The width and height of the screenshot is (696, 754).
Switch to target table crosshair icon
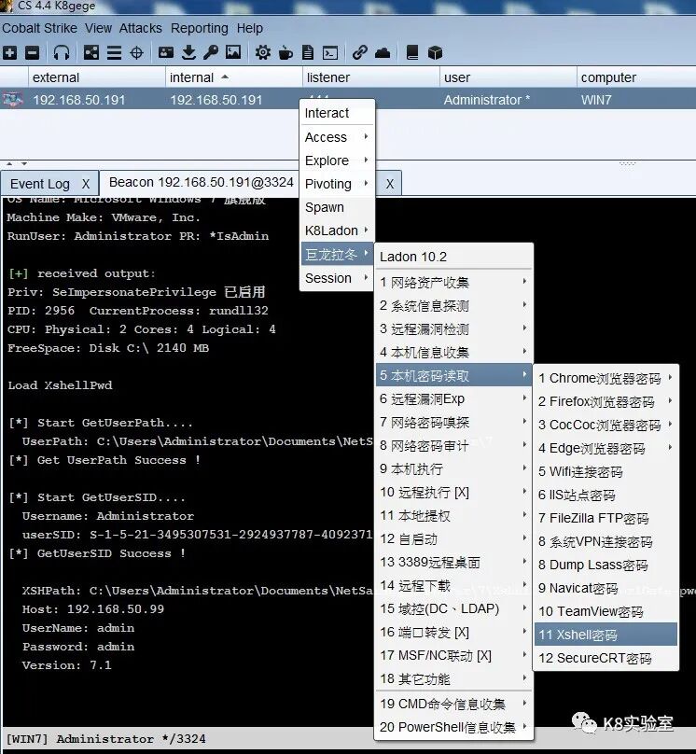click(x=136, y=52)
